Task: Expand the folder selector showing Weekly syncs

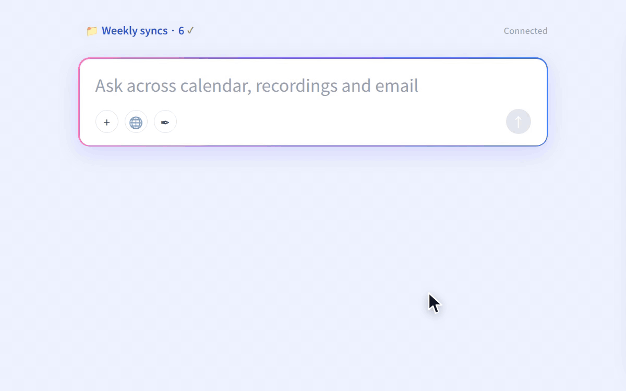Action: coord(140,31)
